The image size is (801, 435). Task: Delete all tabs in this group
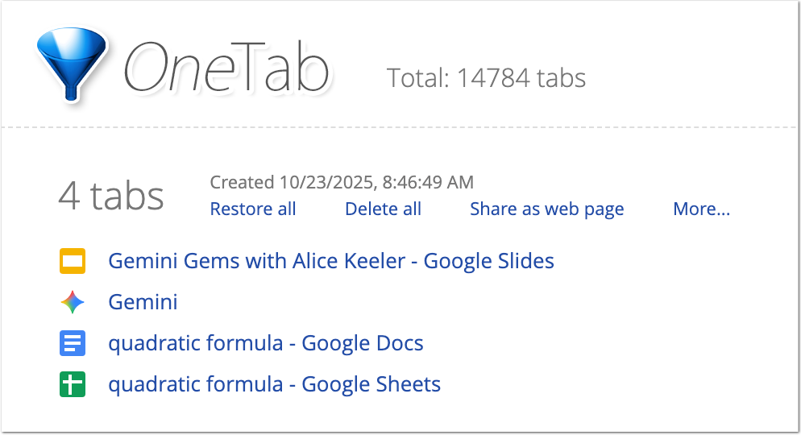(383, 209)
